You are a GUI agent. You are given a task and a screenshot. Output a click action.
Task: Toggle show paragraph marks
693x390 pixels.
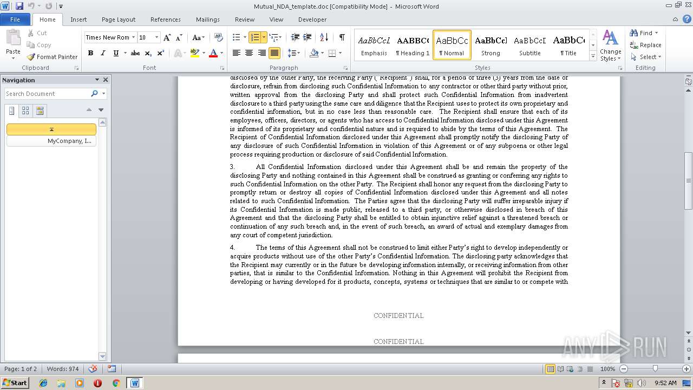(342, 37)
